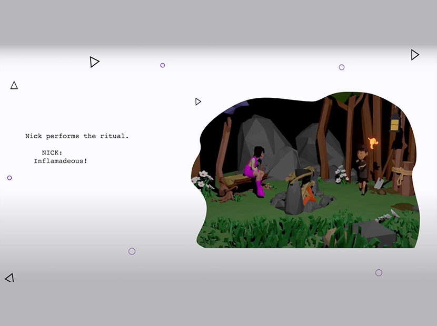Screen dimensions: 437x326
Task: Click the text "Nick performs the ritual."
Action: [77, 136]
